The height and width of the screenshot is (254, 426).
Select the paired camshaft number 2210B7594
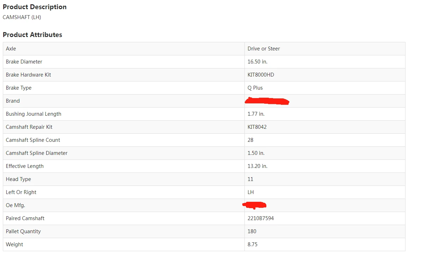pyautogui.click(x=261, y=218)
